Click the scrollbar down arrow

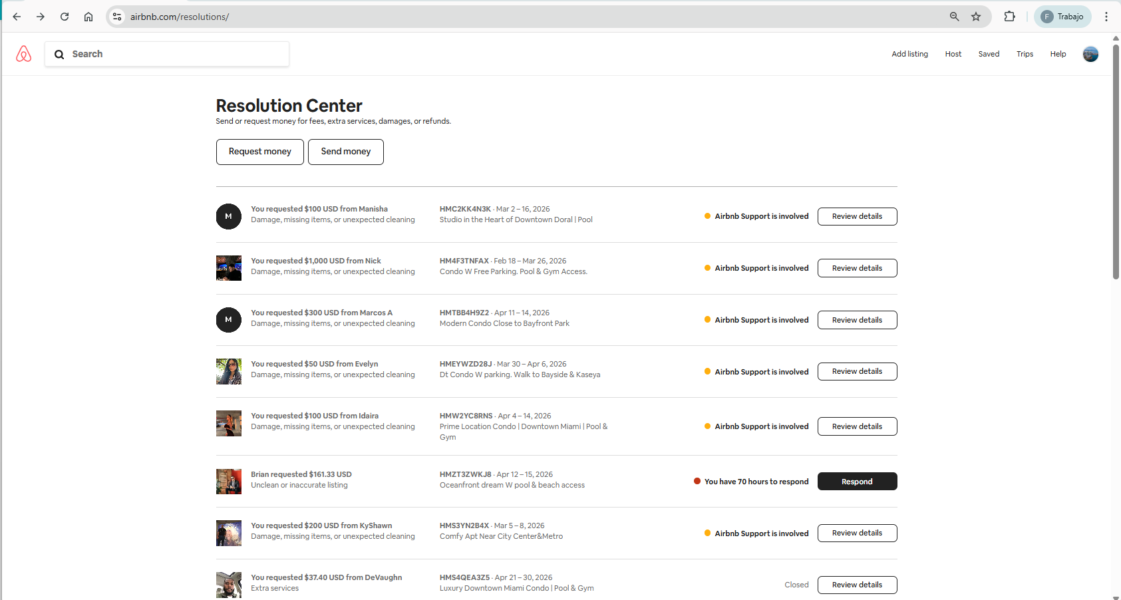click(x=1116, y=597)
